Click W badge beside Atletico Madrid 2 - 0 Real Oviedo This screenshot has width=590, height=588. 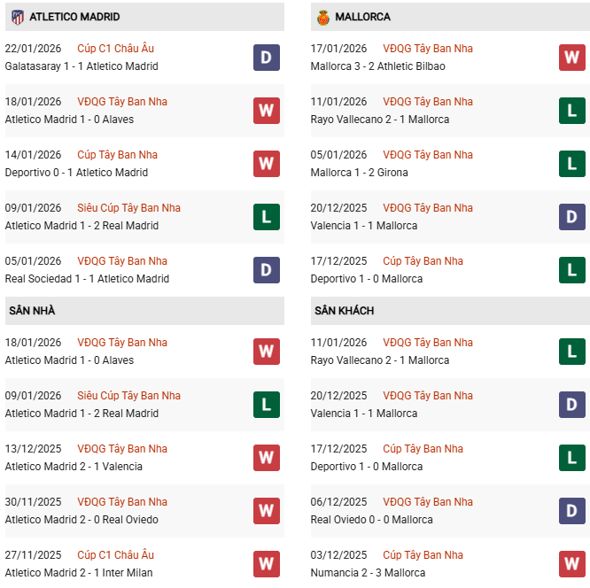tap(267, 511)
